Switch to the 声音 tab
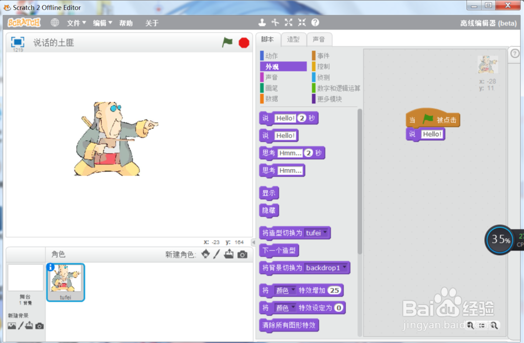 [319, 39]
